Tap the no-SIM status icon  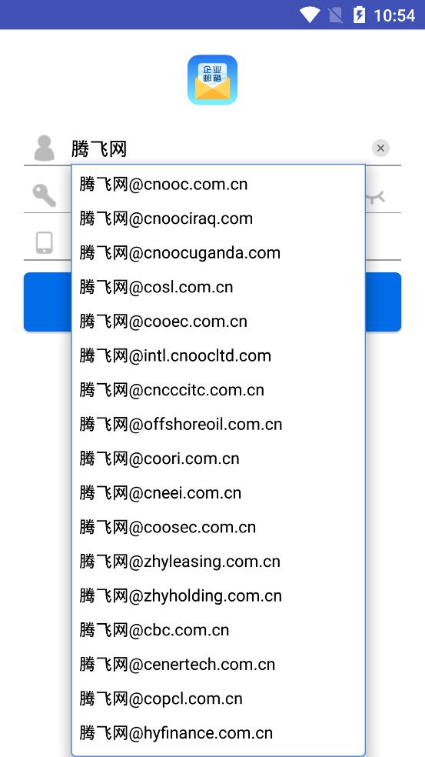click(x=335, y=15)
